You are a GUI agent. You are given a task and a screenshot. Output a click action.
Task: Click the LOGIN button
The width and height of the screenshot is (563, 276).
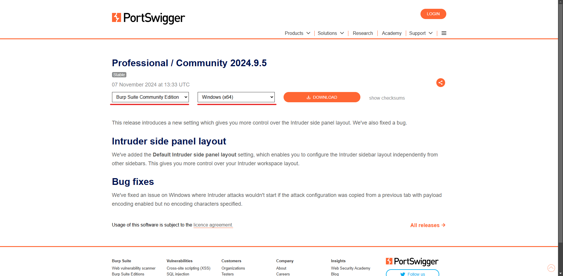pyautogui.click(x=433, y=14)
